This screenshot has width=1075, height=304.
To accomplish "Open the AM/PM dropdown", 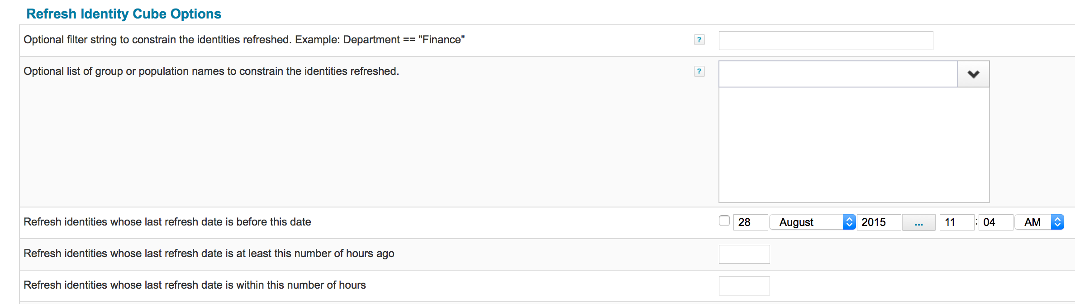I will click(x=1039, y=222).
